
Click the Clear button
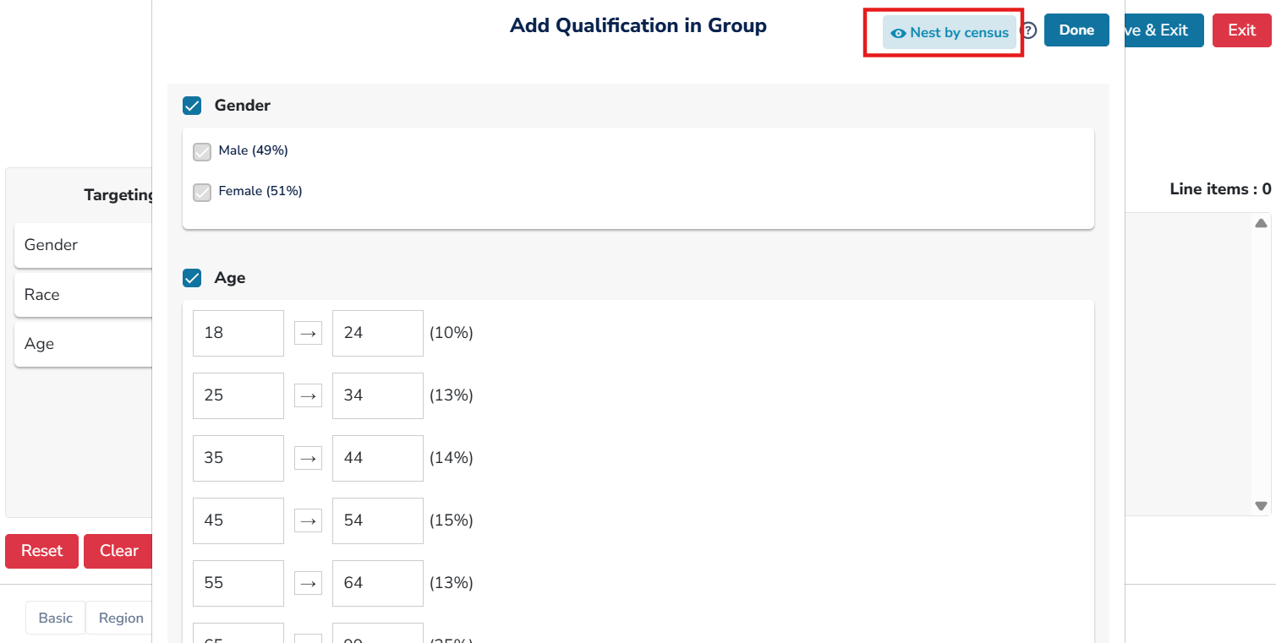click(x=118, y=551)
